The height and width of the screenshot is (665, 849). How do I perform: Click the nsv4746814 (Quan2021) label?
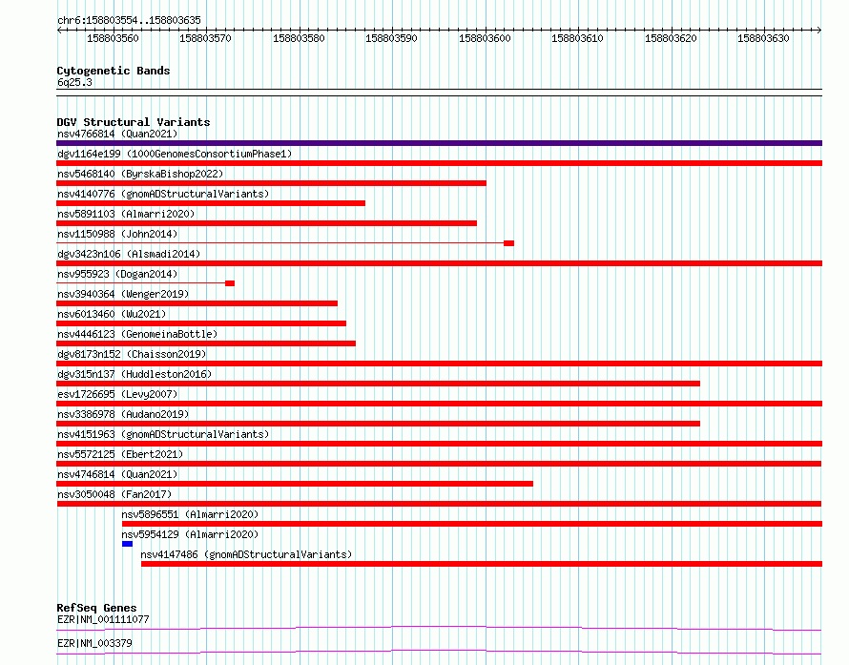(117, 474)
